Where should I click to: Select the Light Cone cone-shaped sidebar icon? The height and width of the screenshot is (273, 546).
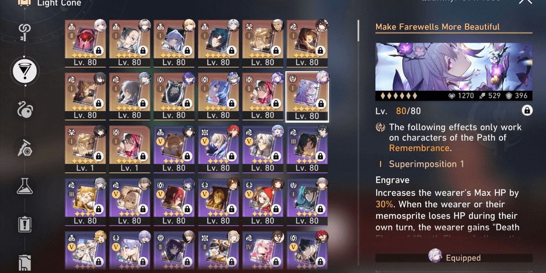(x=25, y=70)
